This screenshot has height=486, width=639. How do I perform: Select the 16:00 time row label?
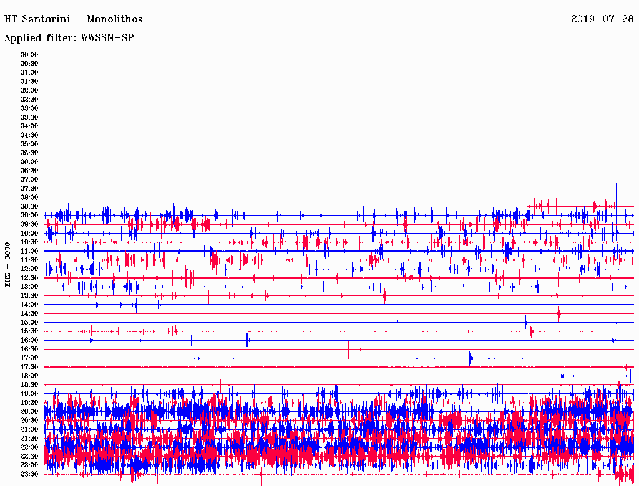coord(29,340)
